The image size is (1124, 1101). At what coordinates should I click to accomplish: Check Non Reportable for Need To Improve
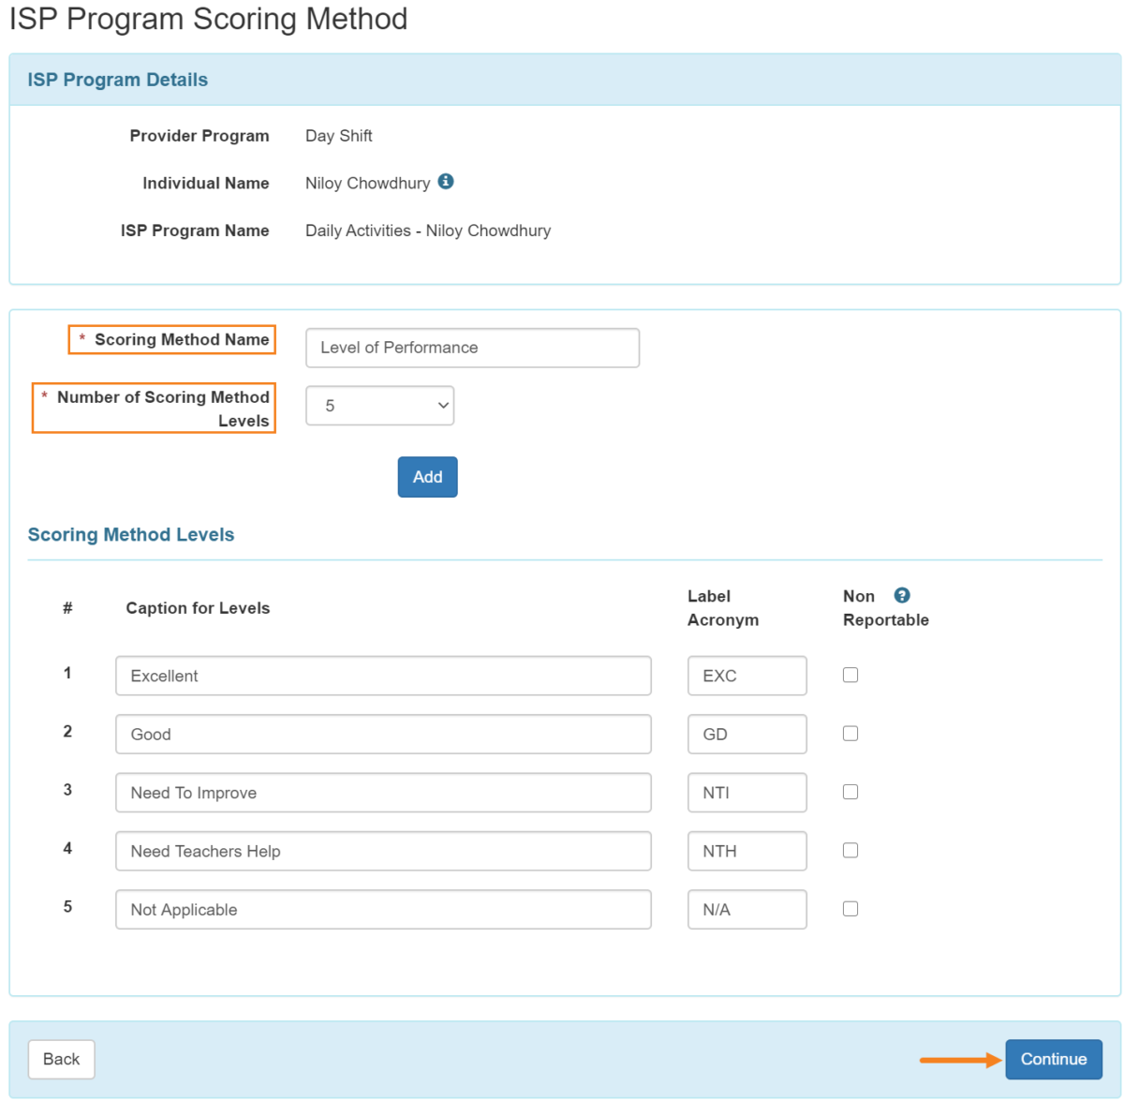pyautogui.click(x=850, y=792)
